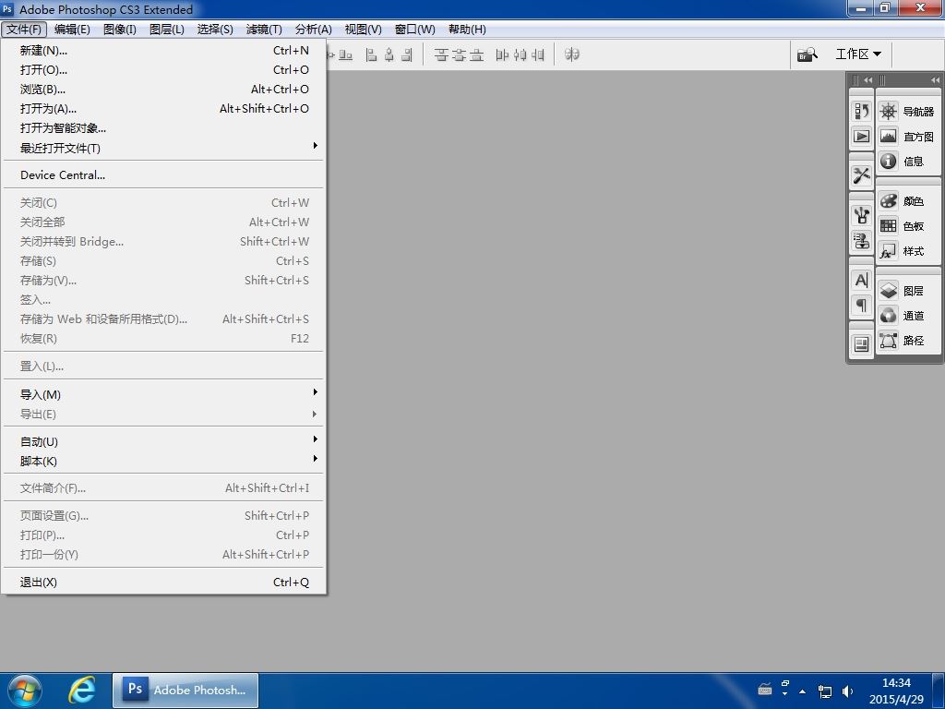
Task: Open the Tool Presets wrench icon
Action: (861, 175)
